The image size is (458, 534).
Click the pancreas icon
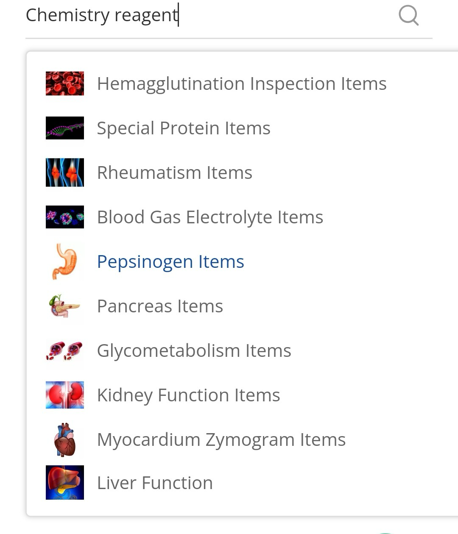pyautogui.click(x=65, y=306)
